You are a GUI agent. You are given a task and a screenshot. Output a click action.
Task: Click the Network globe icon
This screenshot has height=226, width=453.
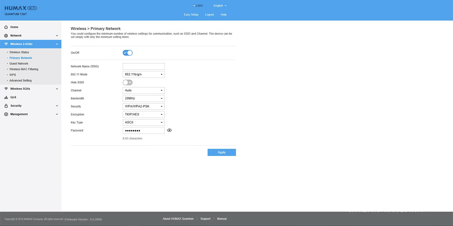click(x=6, y=36)
